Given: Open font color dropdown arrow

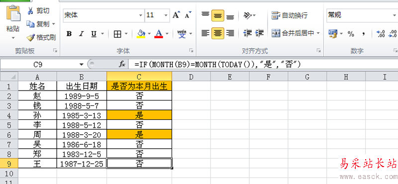Looking at the screenshot, I should [x=167, y=34].
